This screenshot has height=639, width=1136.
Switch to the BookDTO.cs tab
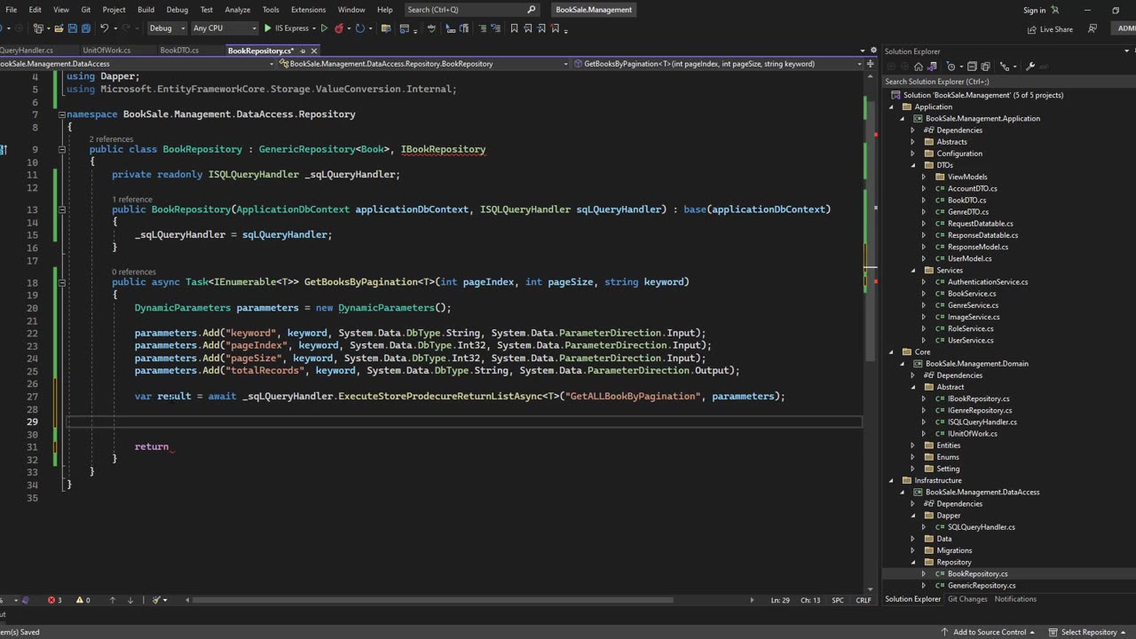tap(179, 51)
